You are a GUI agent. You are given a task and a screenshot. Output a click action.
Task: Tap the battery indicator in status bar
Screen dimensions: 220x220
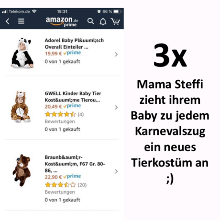point(118,11)
